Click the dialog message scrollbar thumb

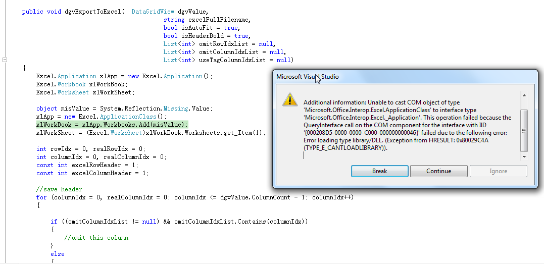click(524, 130)
